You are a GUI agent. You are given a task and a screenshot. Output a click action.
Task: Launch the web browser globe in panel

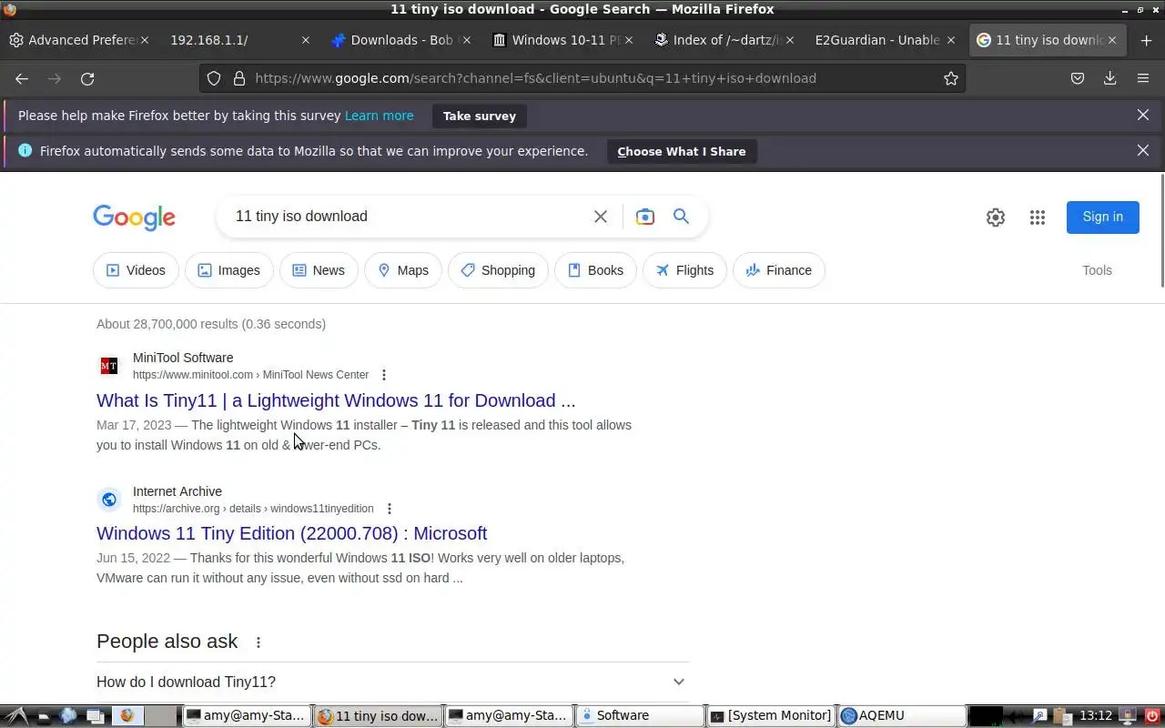click(68, 716)
